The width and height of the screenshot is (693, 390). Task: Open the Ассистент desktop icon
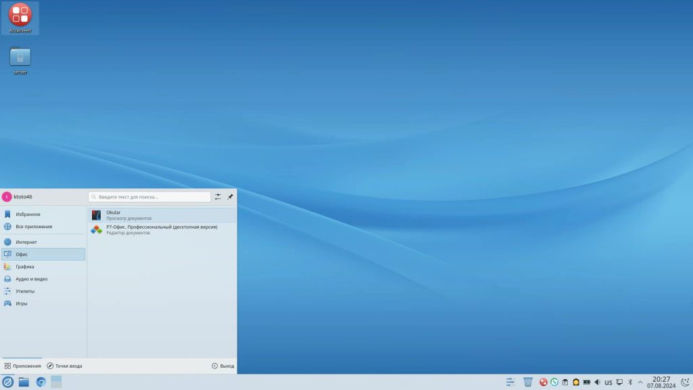point(20,18)
